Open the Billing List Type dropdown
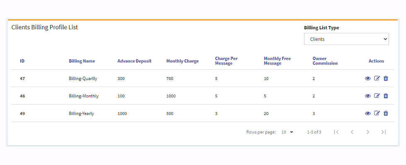 [x=346, y=39]
